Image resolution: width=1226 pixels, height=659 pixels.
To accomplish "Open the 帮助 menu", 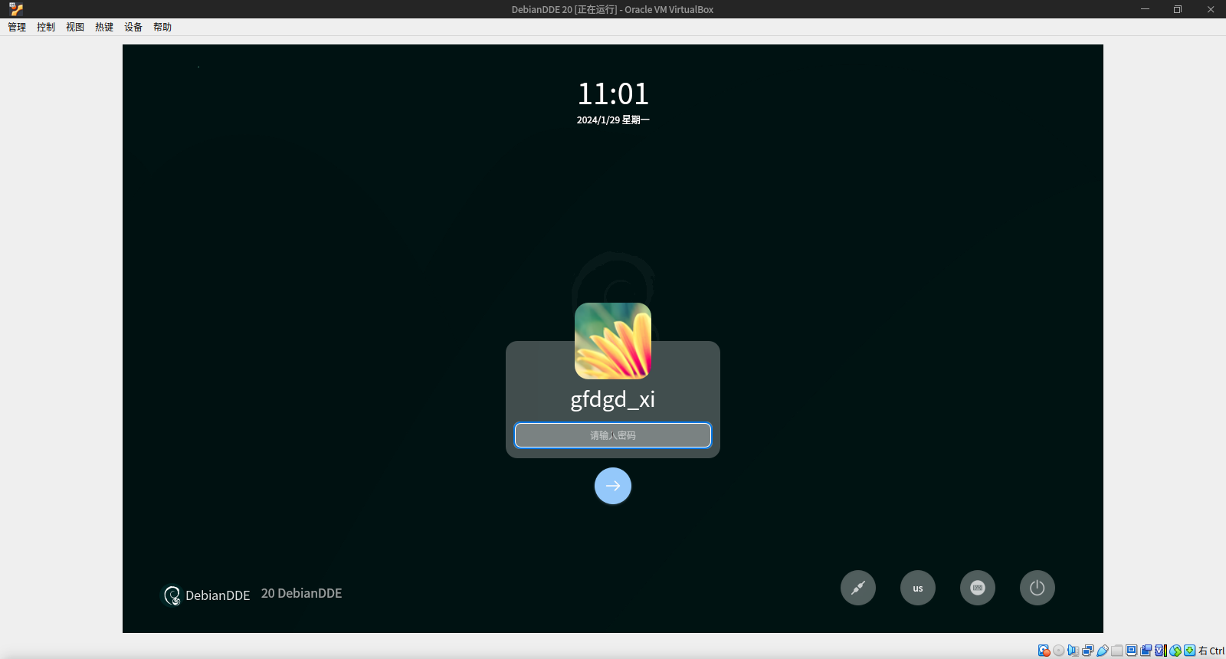I will pos(162,27).
